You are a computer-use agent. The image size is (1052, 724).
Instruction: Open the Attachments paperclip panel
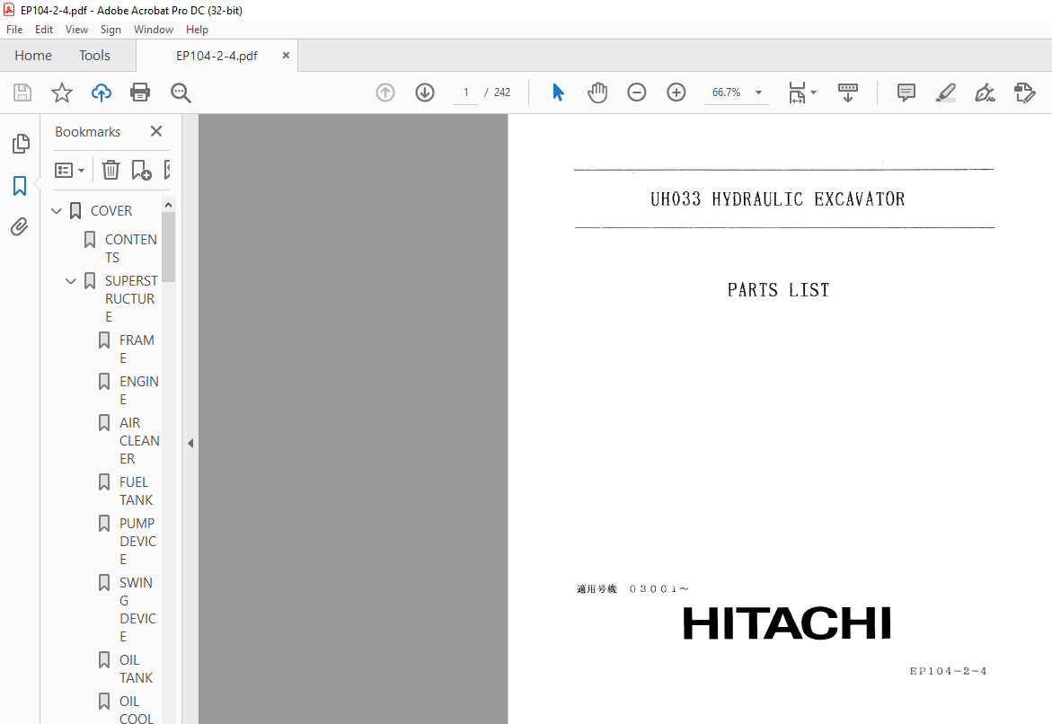pyautogui.click(x=20, y=226)
